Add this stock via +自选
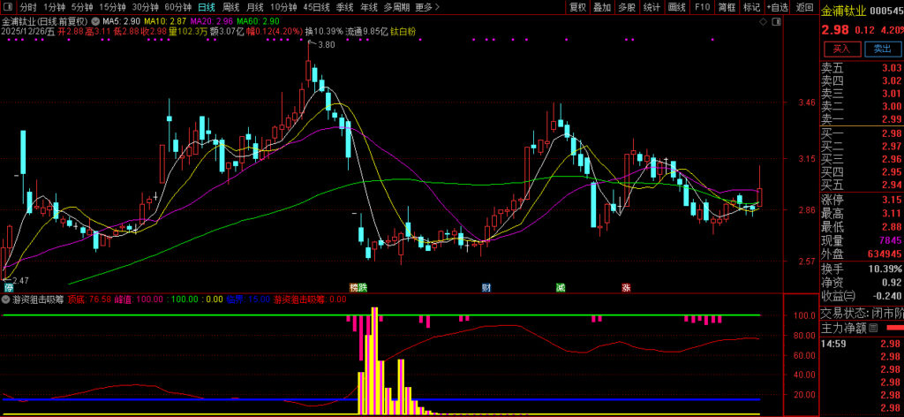This screenshot has width=904, height=417. [x=777, y=7]
